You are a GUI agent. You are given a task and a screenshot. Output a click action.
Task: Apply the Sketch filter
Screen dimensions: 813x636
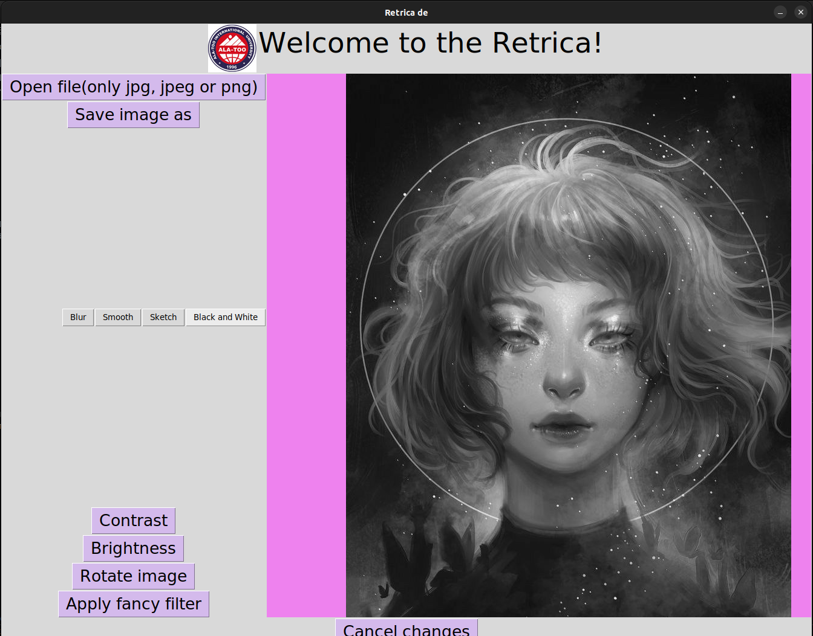point(163,317)
